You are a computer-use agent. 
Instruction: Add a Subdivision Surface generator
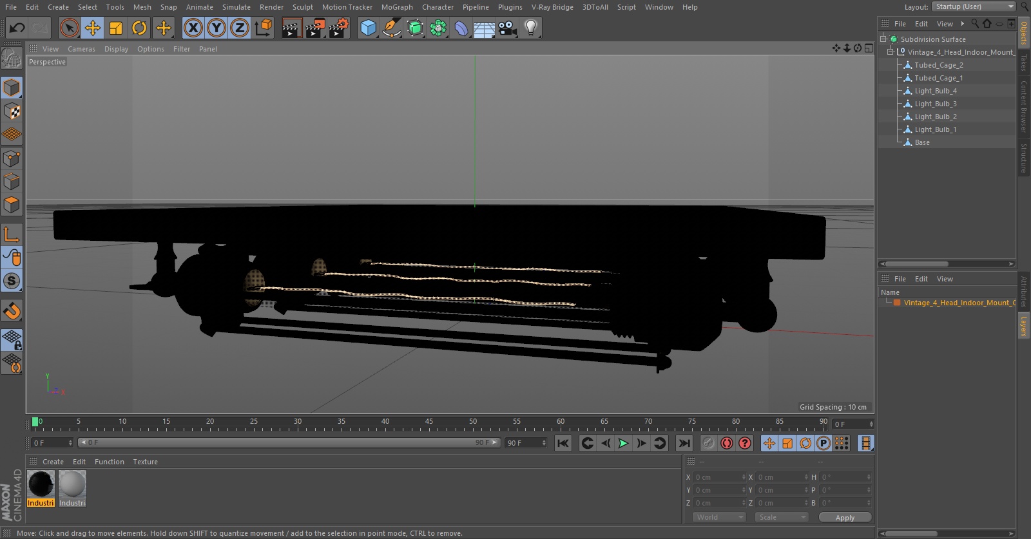click(415, 28)
